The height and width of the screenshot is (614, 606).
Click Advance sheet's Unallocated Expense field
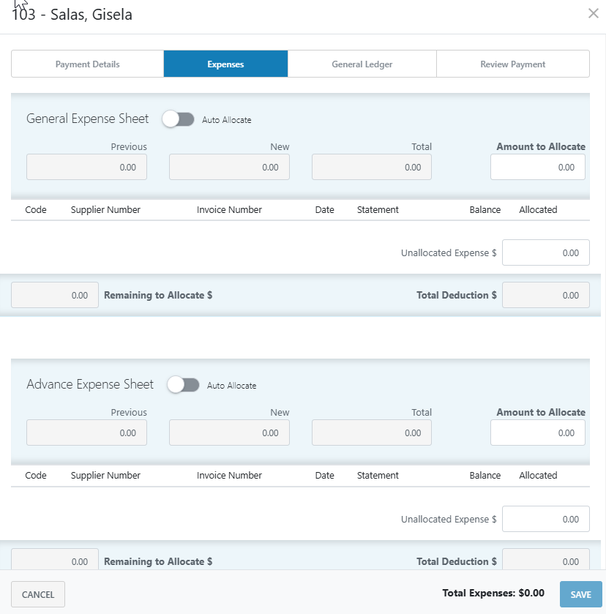[x=545, y=519]
